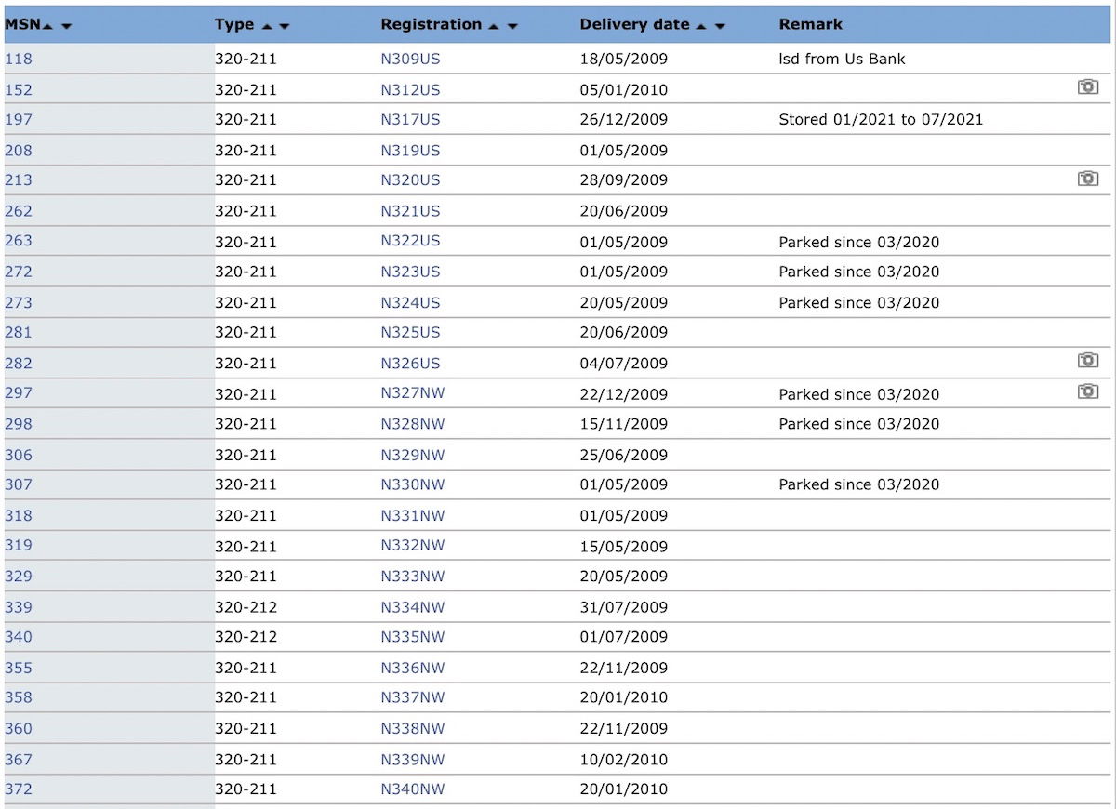Open registration N323US

pos(410,272)
